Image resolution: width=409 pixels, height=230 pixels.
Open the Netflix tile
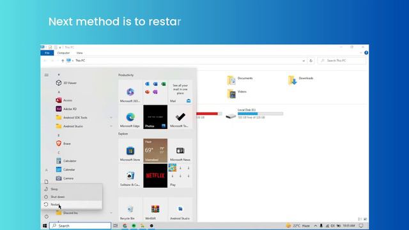click(x=155, y=176)
